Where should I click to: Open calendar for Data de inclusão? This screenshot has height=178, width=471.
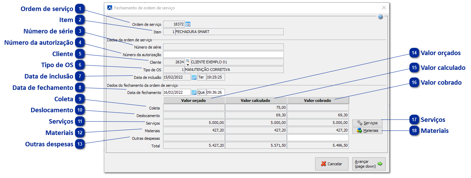coord(194,77)
